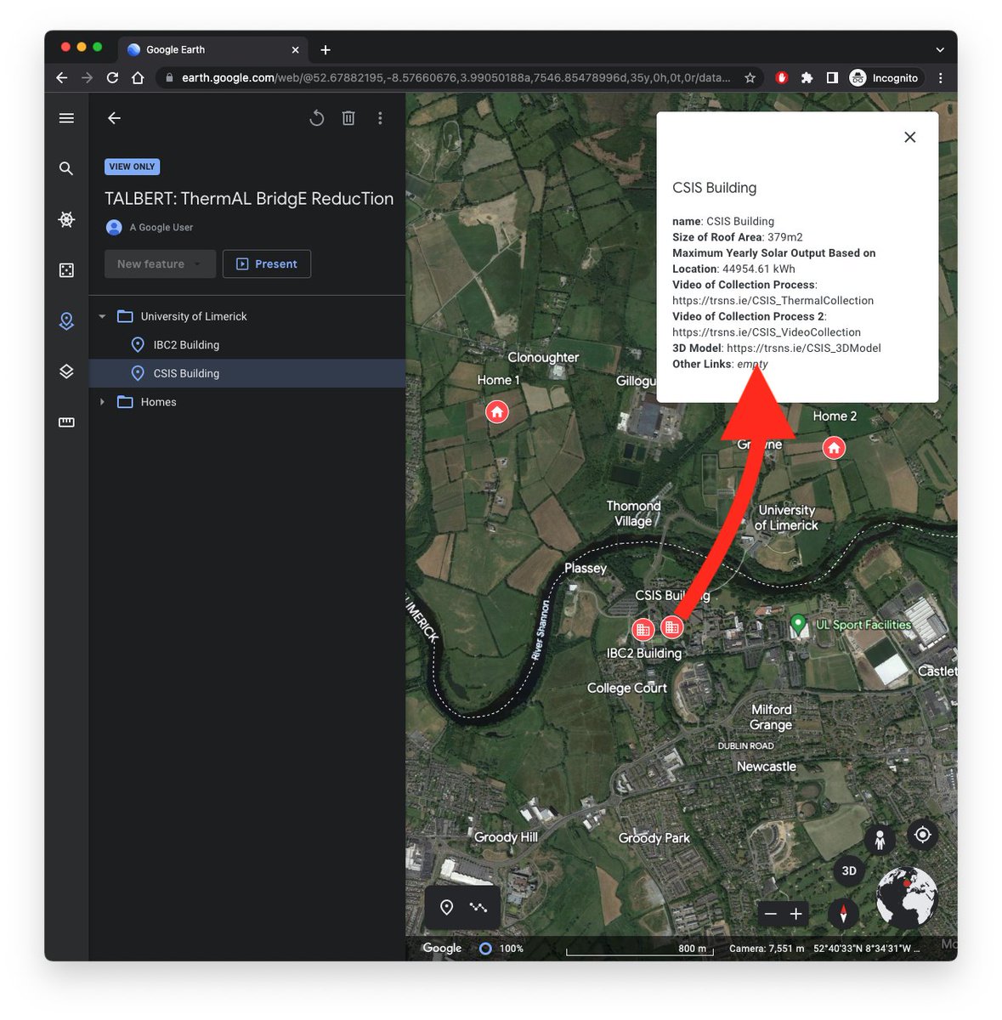Click the College Court map label

[627, 688]
